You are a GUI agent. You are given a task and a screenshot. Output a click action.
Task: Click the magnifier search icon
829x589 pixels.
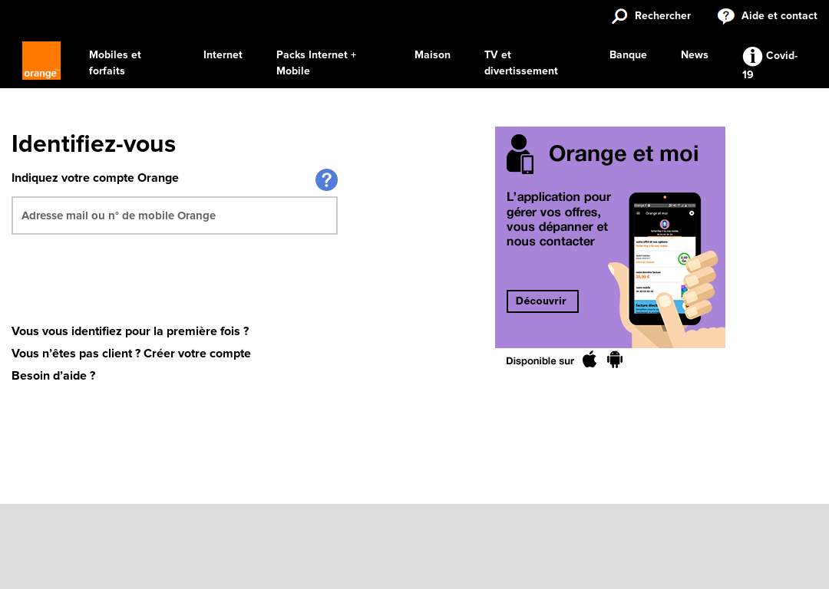619,16
